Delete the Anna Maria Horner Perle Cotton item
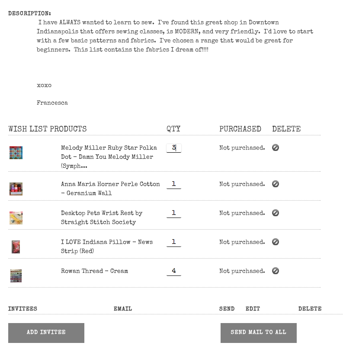This screenshot has width=343, height=349. point(276,184)
